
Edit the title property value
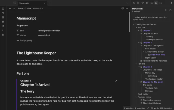click(x=49, y=31)
